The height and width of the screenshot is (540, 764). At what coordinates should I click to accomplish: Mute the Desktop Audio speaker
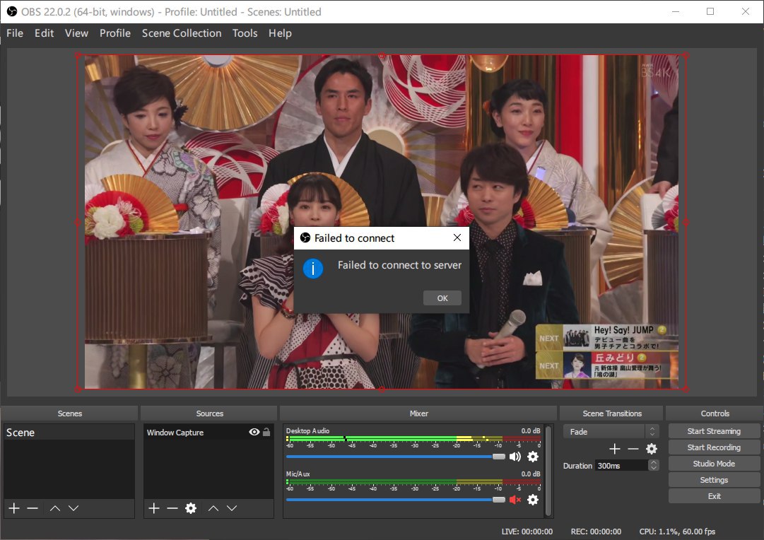[x=515, y=457]
